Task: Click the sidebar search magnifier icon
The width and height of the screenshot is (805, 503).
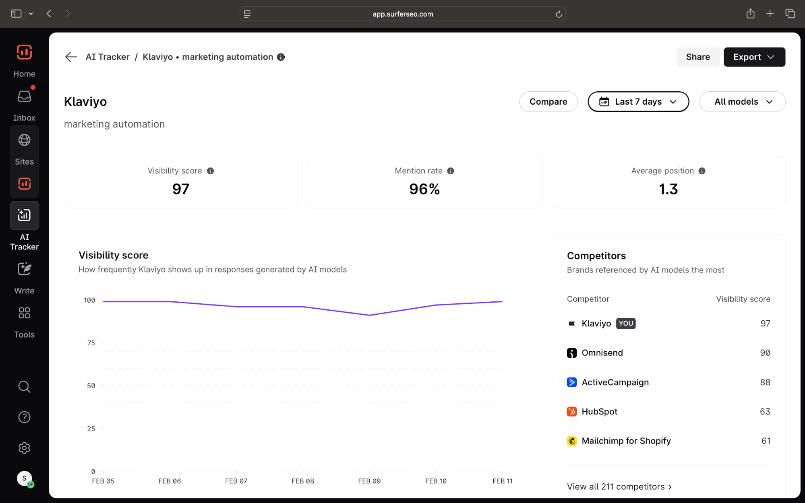Action: (24, 387)
